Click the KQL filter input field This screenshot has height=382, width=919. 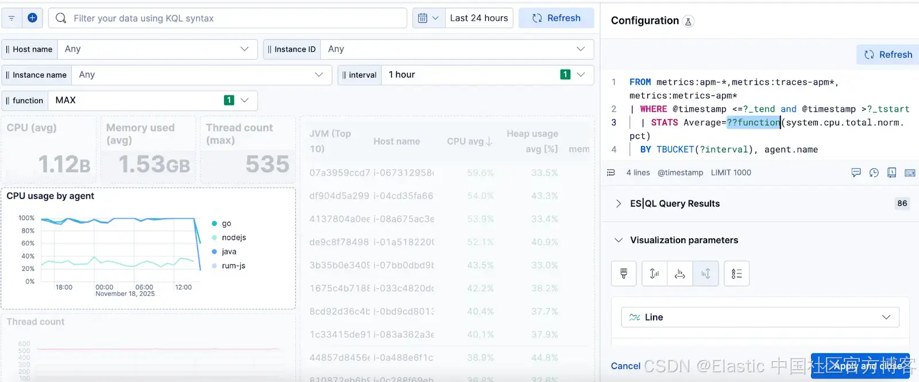[x=227, y=18]
